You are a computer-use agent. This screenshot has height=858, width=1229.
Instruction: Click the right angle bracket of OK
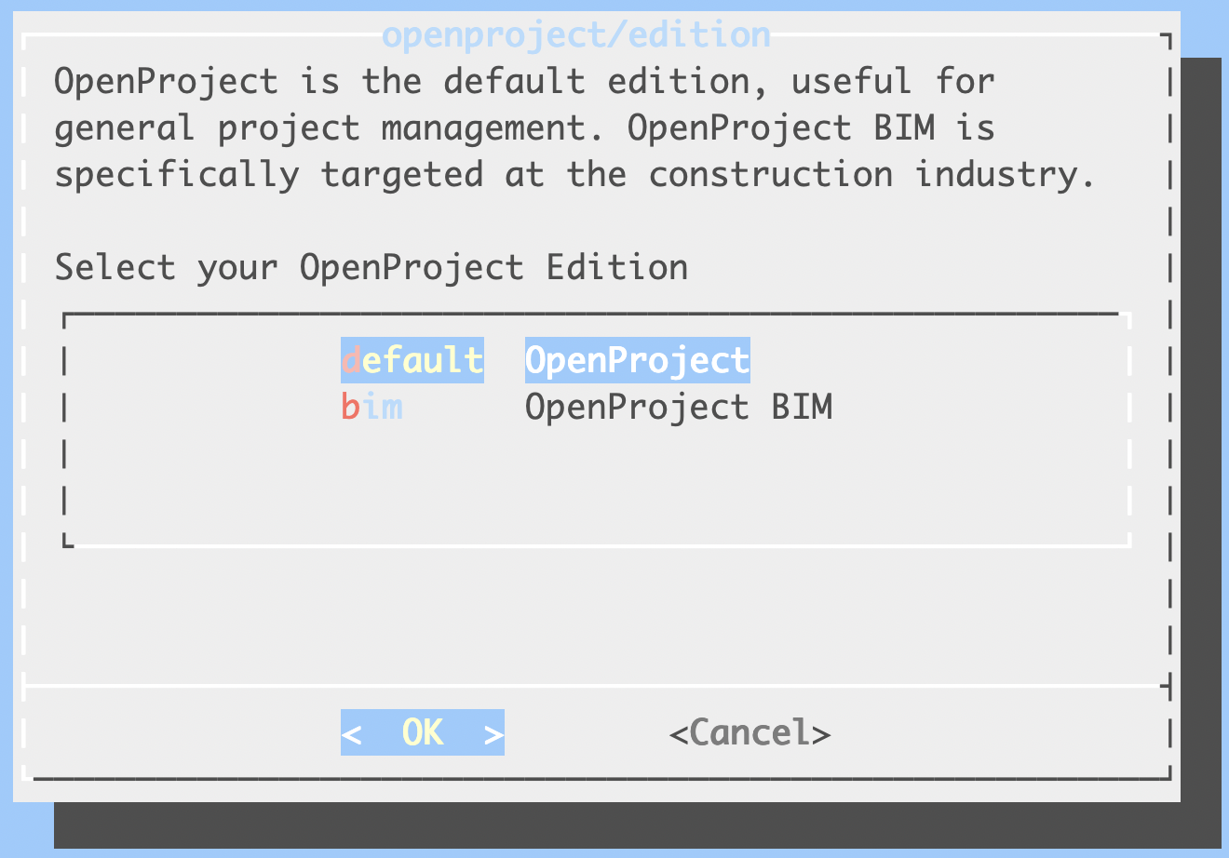click(492, 732)
